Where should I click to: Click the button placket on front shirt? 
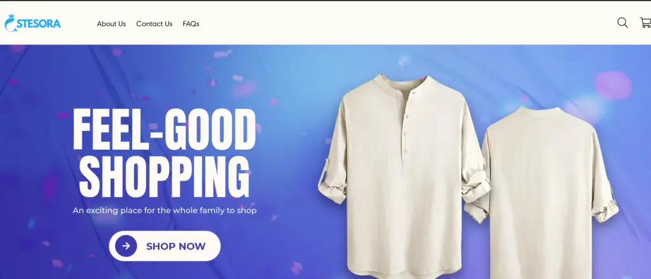tap(404, 124)
